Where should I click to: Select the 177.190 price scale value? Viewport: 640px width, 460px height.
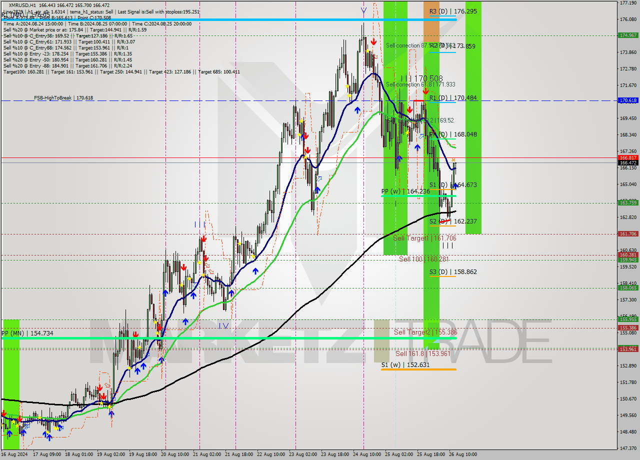[628, 3]
